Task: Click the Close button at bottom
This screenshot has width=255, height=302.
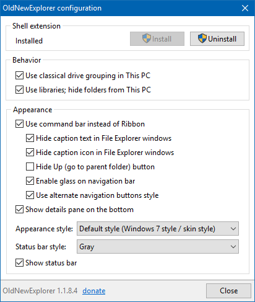Action: [228, 291]
